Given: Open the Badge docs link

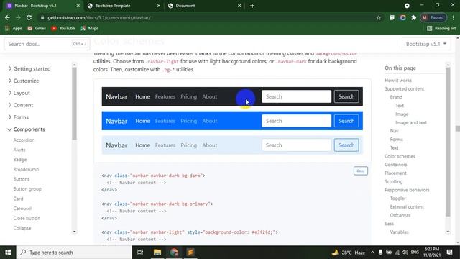Looking at the screenshot, I should coord(20,160).
